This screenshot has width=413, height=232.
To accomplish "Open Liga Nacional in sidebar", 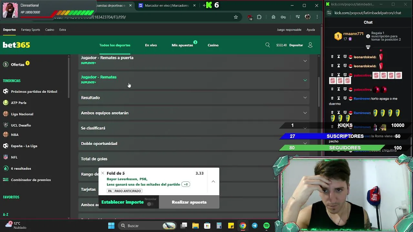I will (22, 114).
